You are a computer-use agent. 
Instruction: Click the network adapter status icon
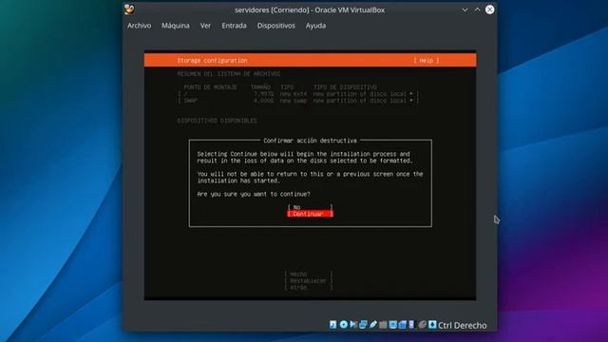tap(363, 325)
